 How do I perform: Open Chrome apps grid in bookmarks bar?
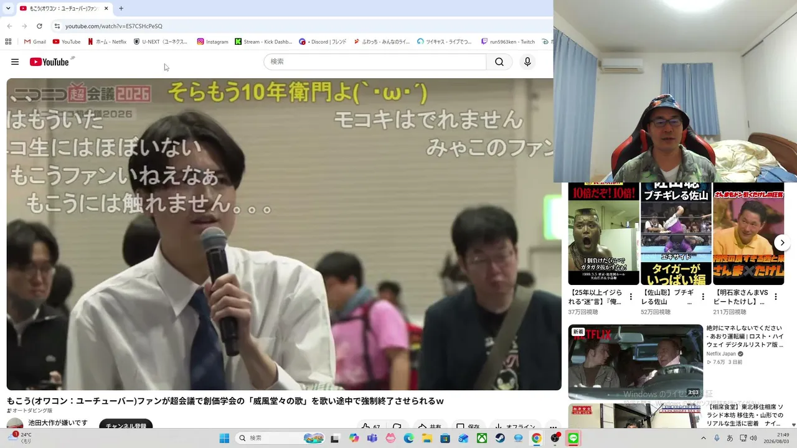[8, 42]
